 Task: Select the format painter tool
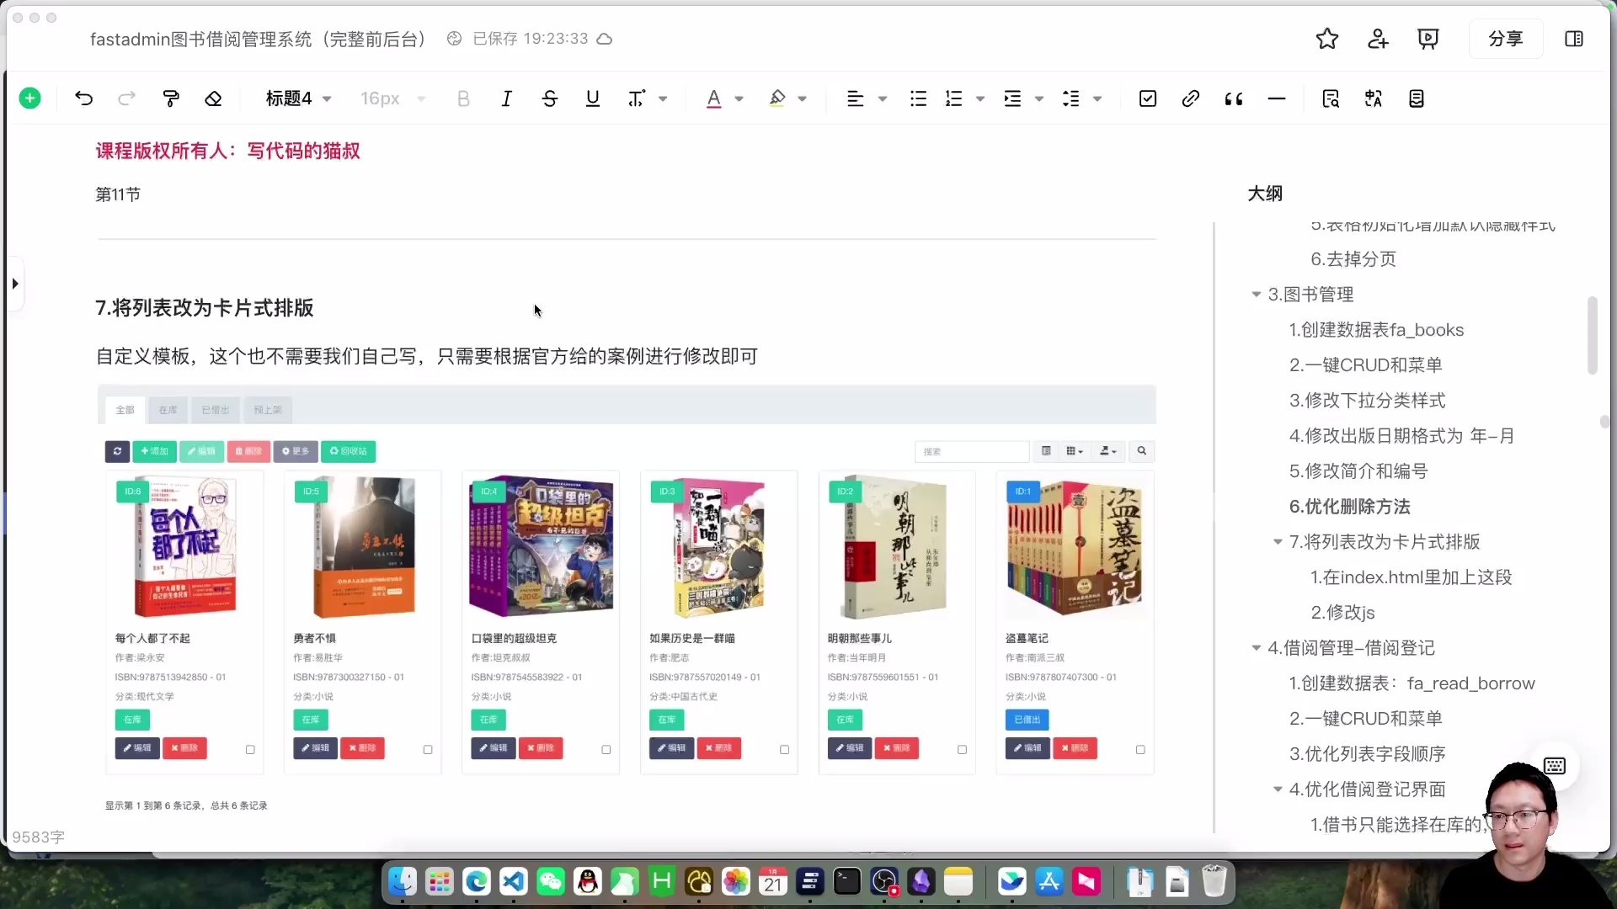click(171, 98)
